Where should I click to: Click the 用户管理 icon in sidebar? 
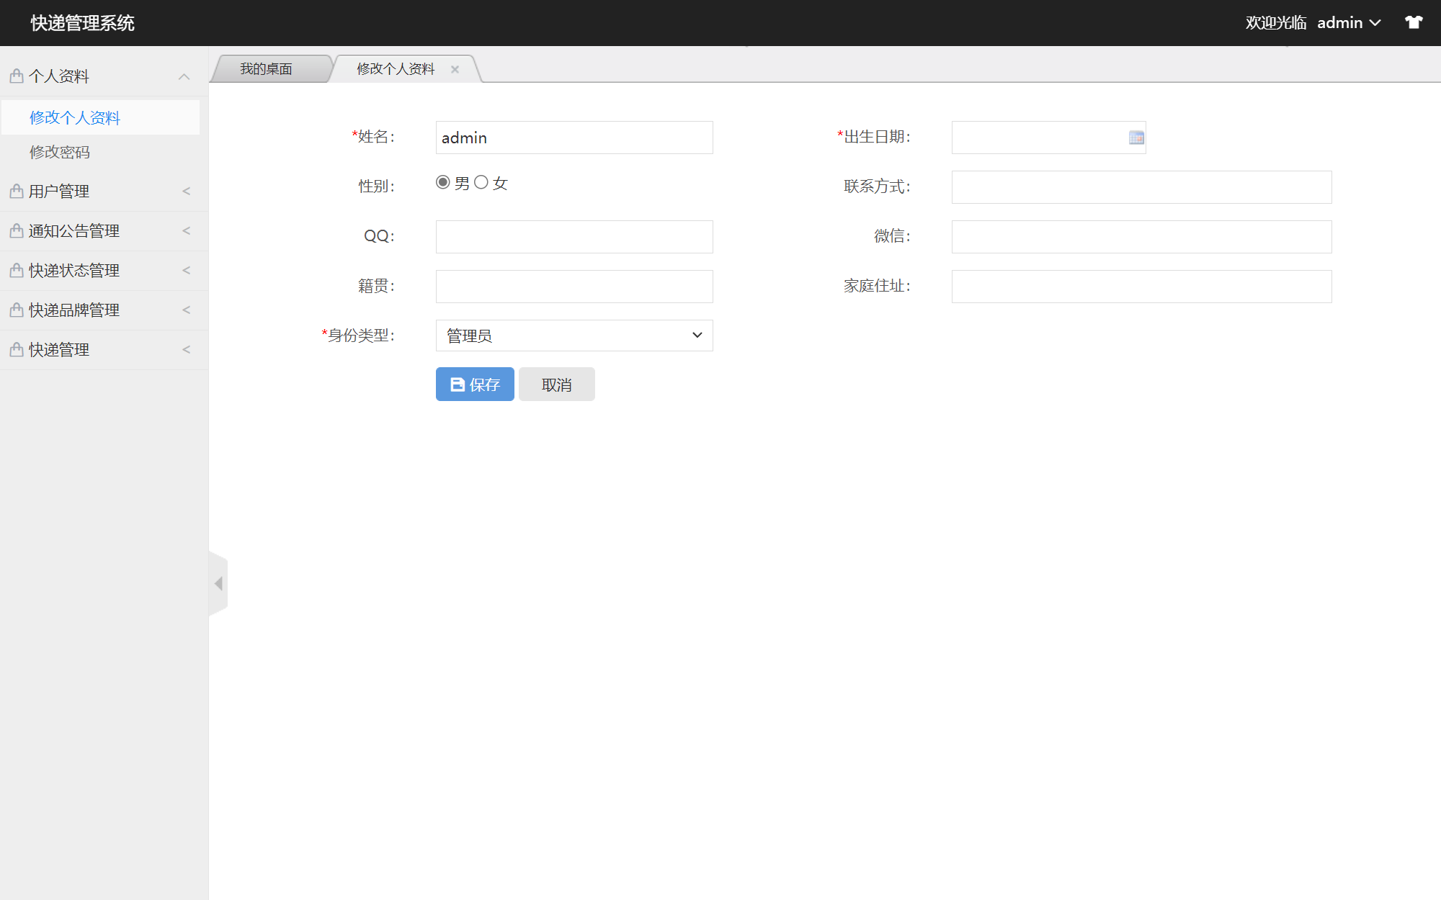(15, 191)
